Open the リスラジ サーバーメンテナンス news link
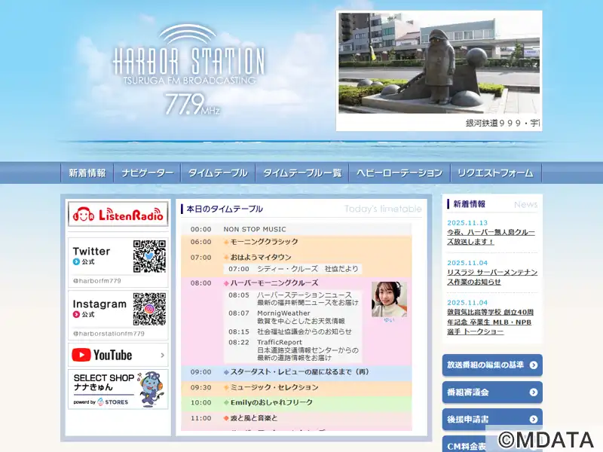The height and width of the screenshot is (452, 603). click(492, 276)
